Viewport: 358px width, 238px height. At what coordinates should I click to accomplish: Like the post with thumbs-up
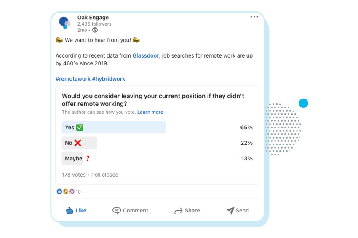click(x=76, y=210)
